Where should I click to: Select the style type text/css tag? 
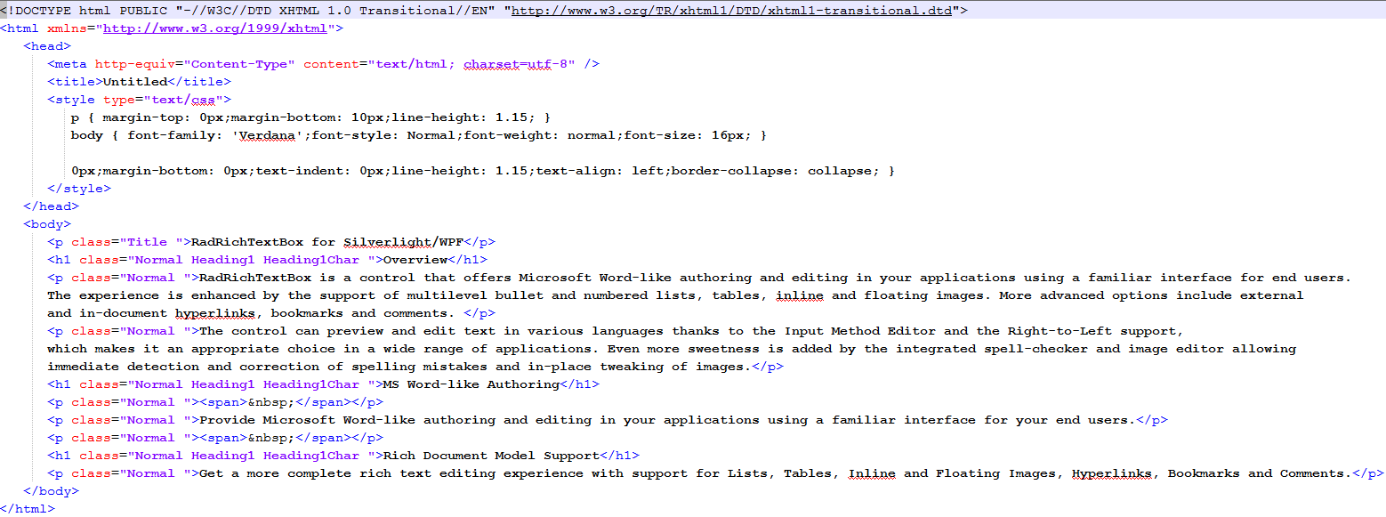138,99
